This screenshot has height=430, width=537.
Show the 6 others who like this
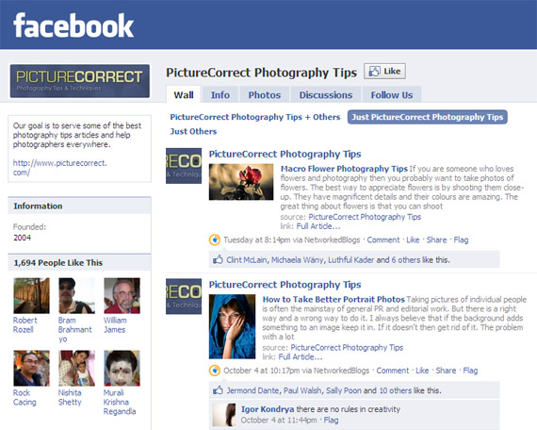406,260
